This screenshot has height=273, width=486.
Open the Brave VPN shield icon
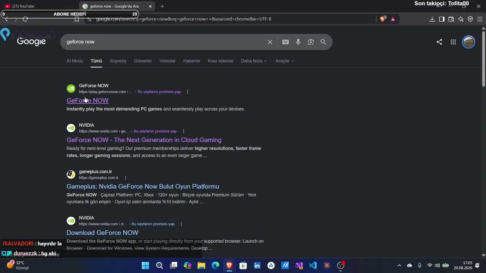pos(470,19)
